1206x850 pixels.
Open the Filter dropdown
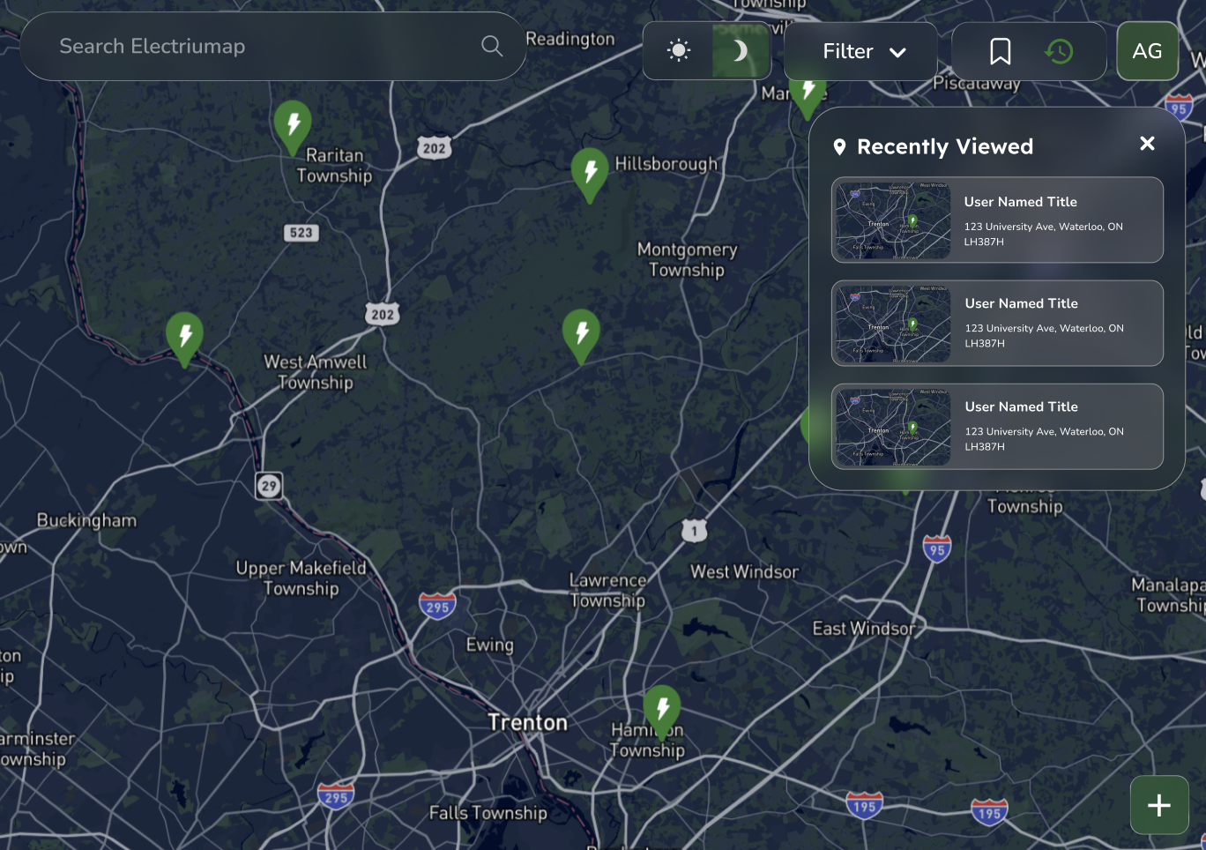point(860,51)
